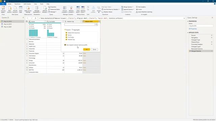The width and height of the screenshot is (216, 121).
Task: Select the May1st 2020 query
Action: click(7, 27)
